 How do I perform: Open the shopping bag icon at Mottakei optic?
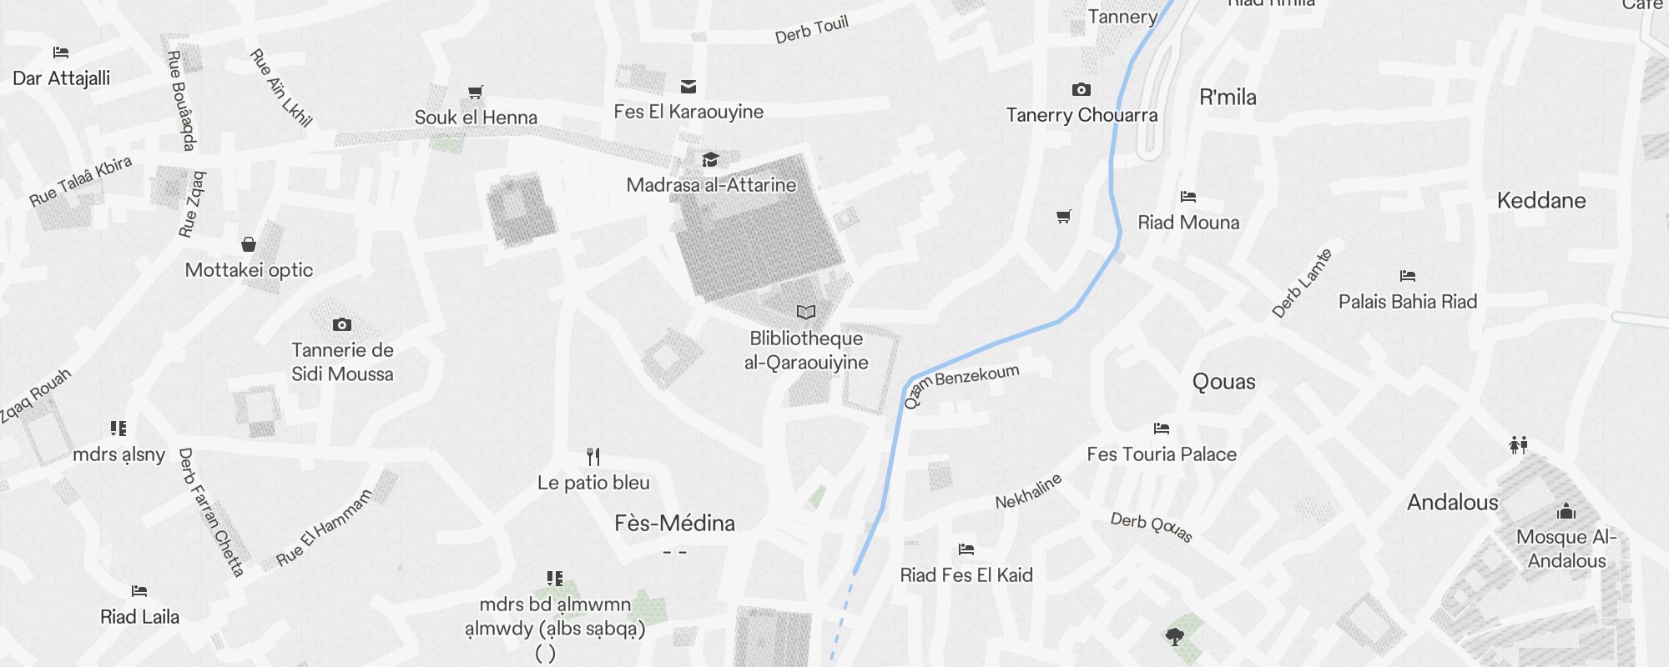coord(248,244)
